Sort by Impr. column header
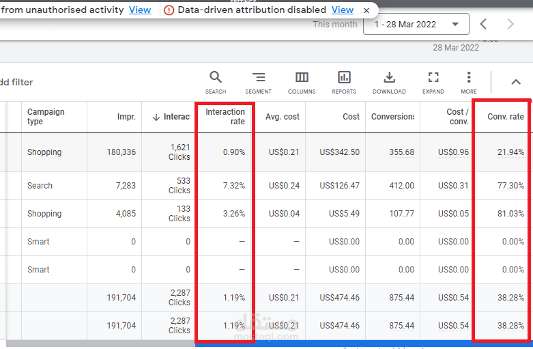Image resolution: width=533 pixels, height=349 pixels. tap(126, 117)
